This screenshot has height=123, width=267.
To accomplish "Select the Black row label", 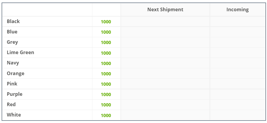I will [13, 21].
